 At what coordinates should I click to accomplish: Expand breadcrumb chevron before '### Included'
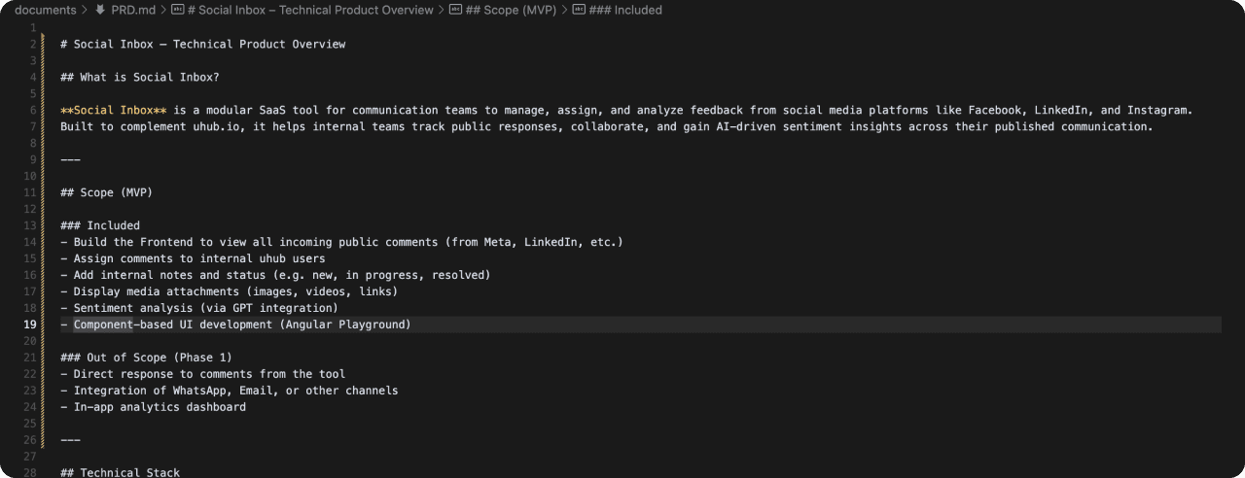(x=564, y=10)
